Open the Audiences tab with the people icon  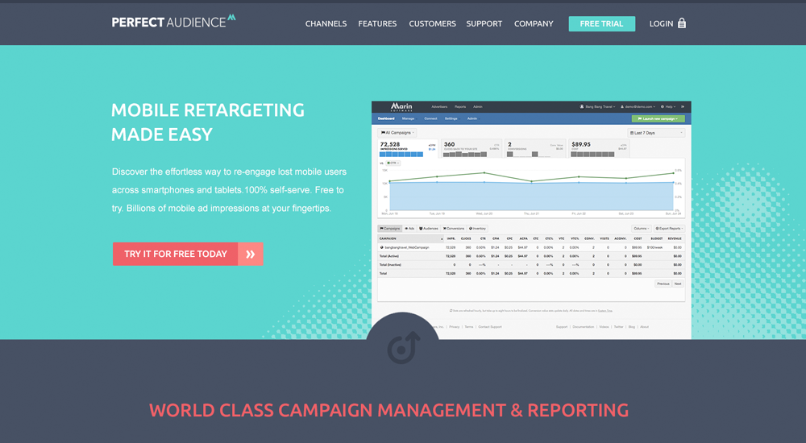(428, 229)
